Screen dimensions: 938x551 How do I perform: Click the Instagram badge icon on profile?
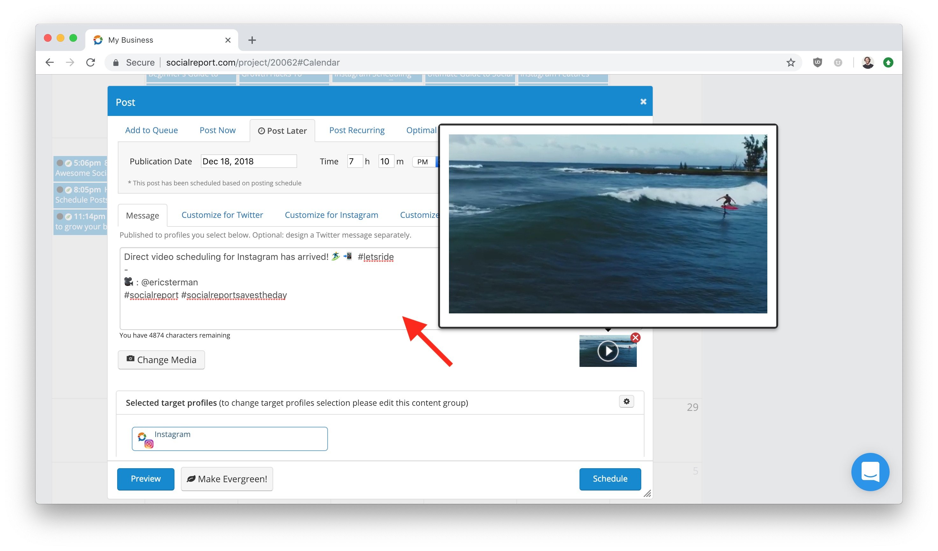pos(149,444)
